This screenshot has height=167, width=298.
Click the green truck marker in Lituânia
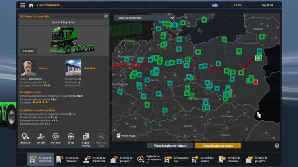point(262,37)
